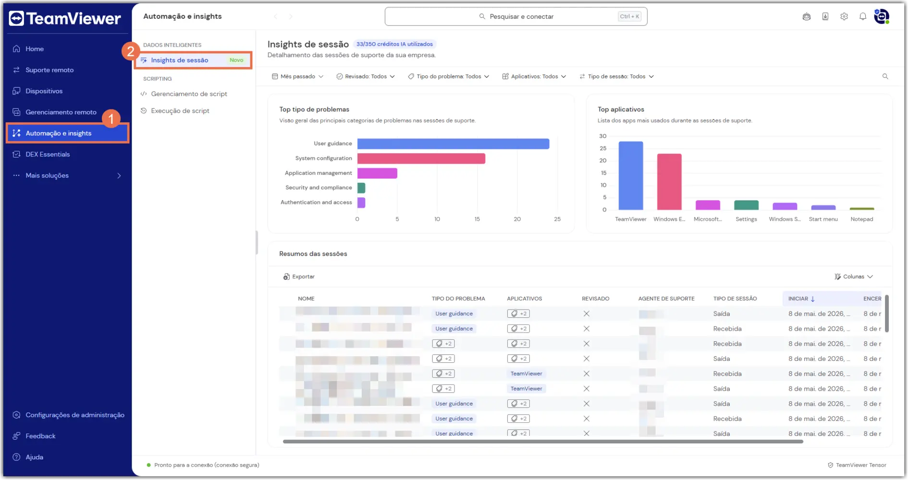
Task: Open the Aplicativos: Todos filter
Action: click(x=534, y=76)
